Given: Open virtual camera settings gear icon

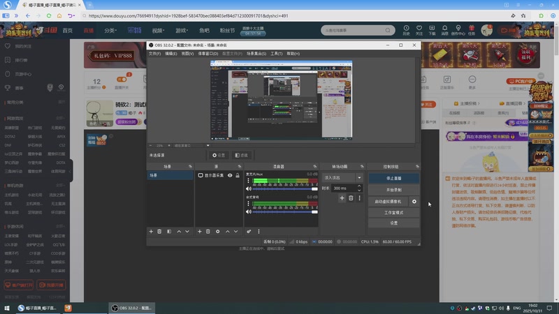Looking at the screenshot, I should pyautogui.click(x=414, y=201).
